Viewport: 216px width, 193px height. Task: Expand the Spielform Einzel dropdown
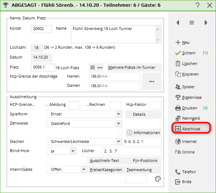point(119,114)
